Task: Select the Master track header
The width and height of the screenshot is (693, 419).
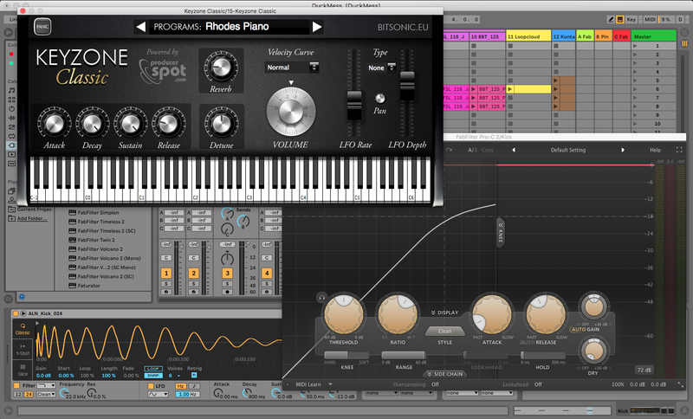Action: coord(654,36)
